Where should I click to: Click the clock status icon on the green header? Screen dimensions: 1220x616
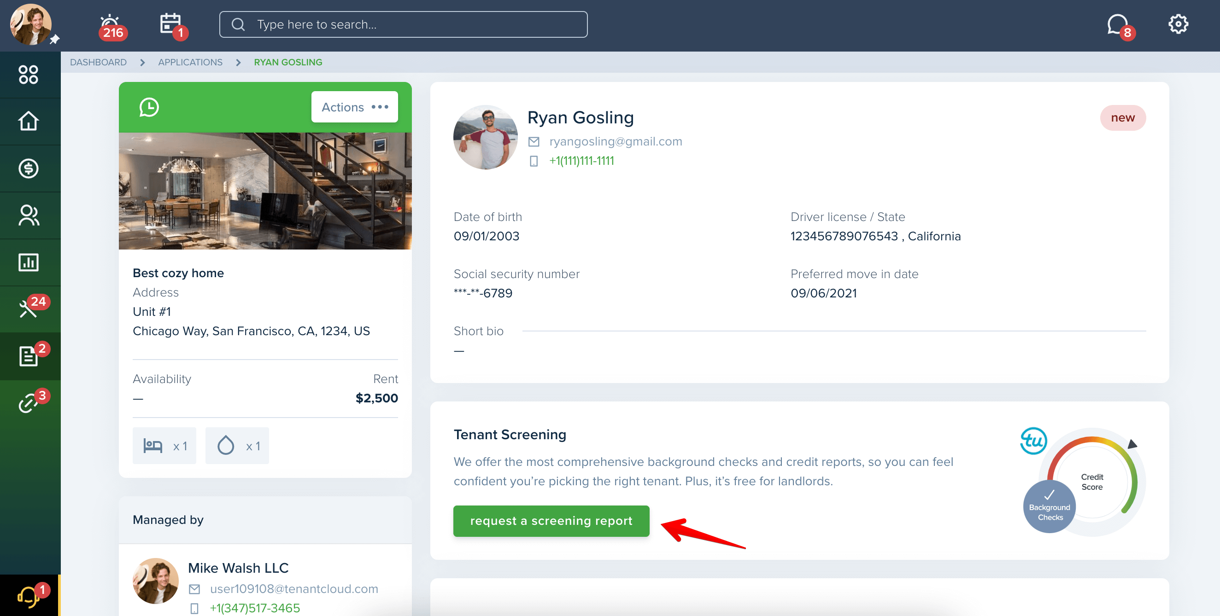(149, 107)
